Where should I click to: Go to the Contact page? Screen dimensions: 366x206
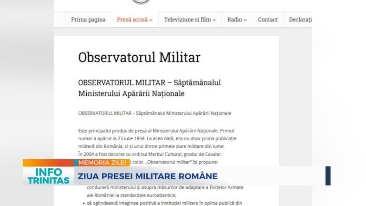tap(268, 20)
